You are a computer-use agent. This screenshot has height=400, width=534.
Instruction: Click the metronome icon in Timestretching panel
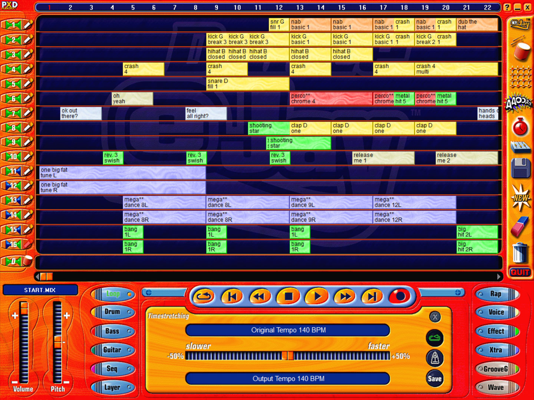[x=435, y=358]
